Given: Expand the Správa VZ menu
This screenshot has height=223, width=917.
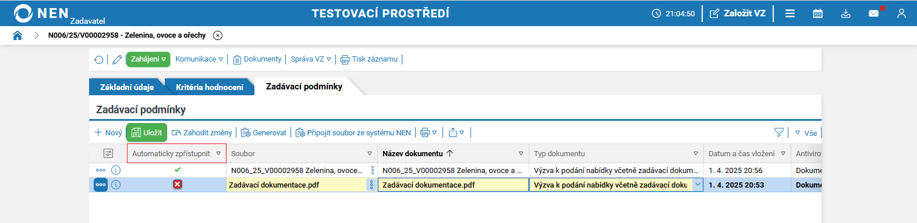Looking at the screenshot, I should pos(311,59).
